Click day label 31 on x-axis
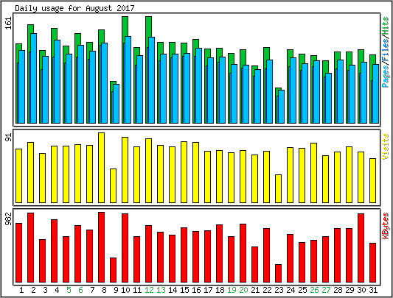The height and width of the screenshot is (298, 393). pos(373,290)
